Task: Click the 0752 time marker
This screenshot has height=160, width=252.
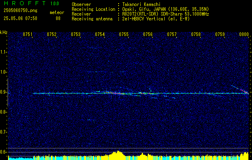Action: (52, 34)
